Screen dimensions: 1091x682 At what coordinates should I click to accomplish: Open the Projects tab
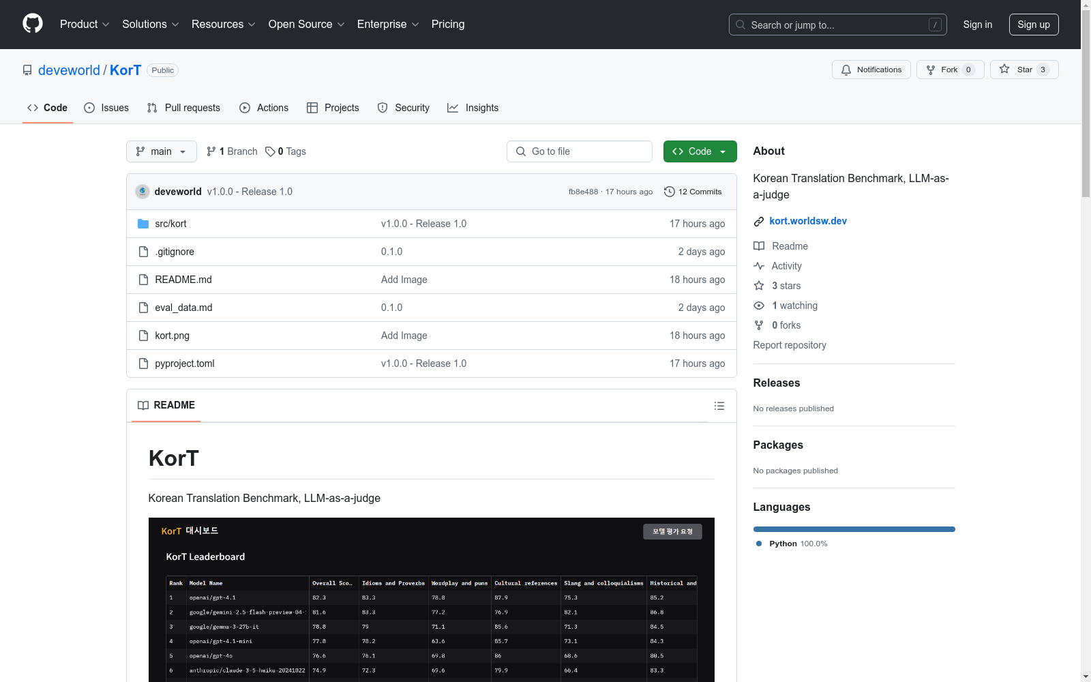(333, 108)
